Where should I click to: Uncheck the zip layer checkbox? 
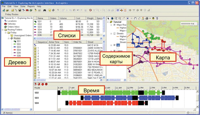[114, 45]
